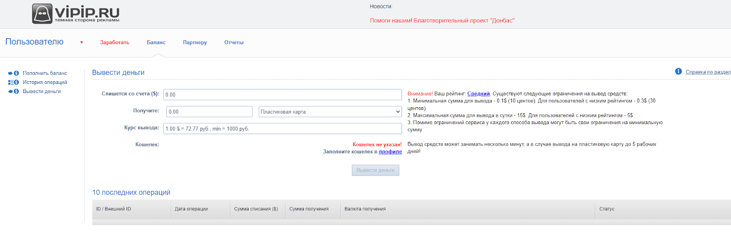The image size is (731, 235).
Task: Expand the Пользователю role dropdown arrow
Action: pos(82,42)
